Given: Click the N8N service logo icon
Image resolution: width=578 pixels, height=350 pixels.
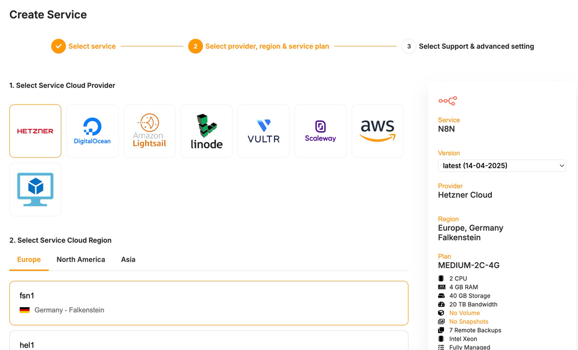Looking at the screenshot, I should (x=447, y=101).
